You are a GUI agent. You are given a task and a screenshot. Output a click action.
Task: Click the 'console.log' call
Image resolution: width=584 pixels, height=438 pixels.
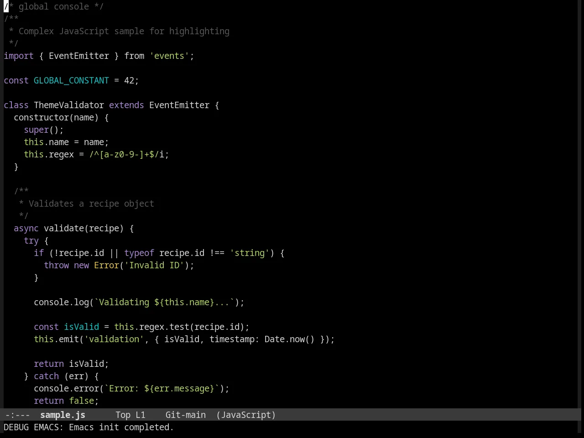click(x=61, y=302)
